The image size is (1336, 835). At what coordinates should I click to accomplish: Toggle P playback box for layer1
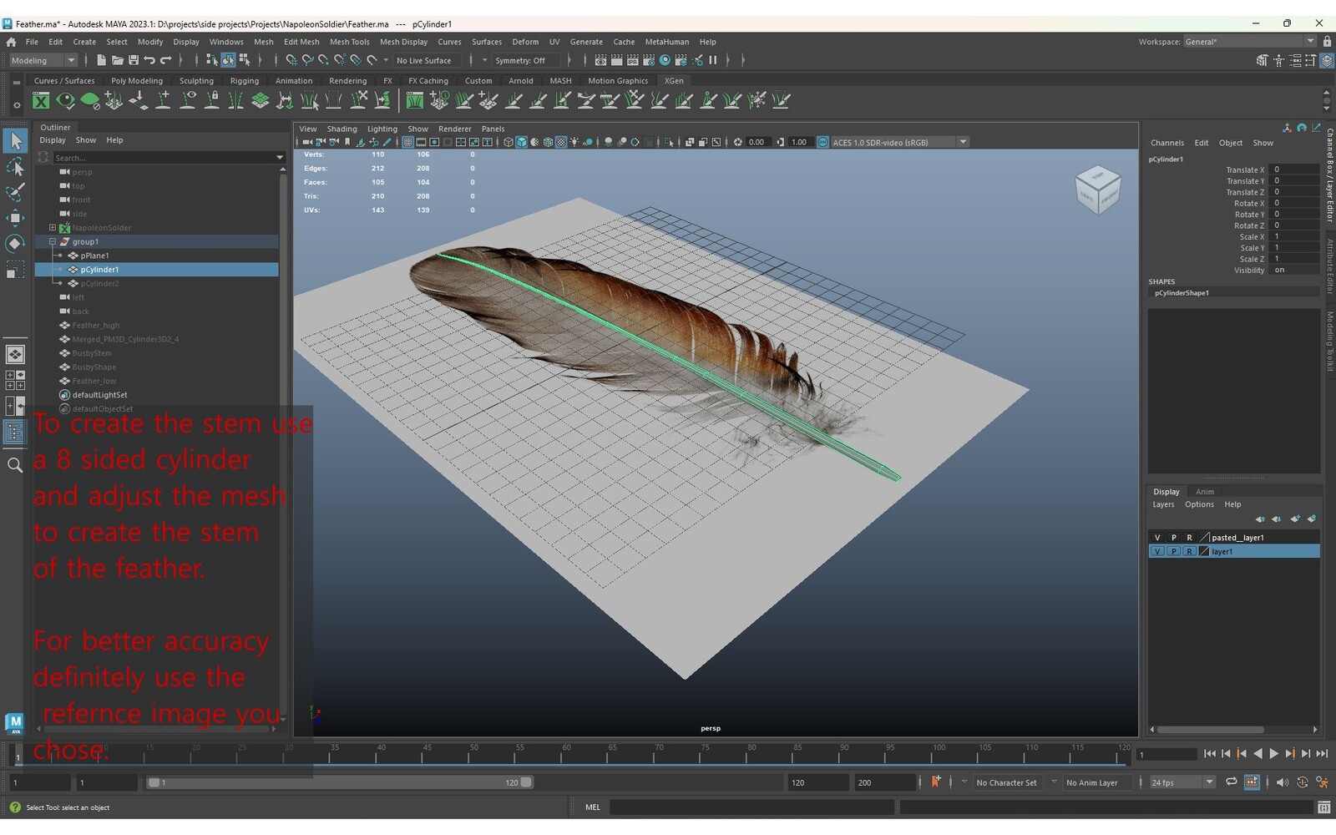[x=1173, y=552]
